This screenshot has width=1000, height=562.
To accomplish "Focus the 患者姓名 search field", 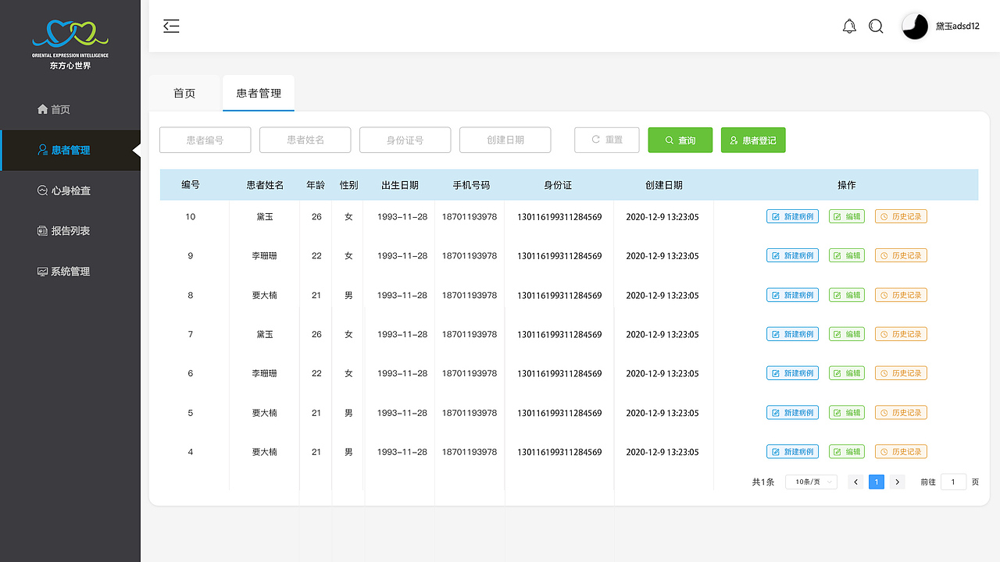I will (x=305, y=140).
